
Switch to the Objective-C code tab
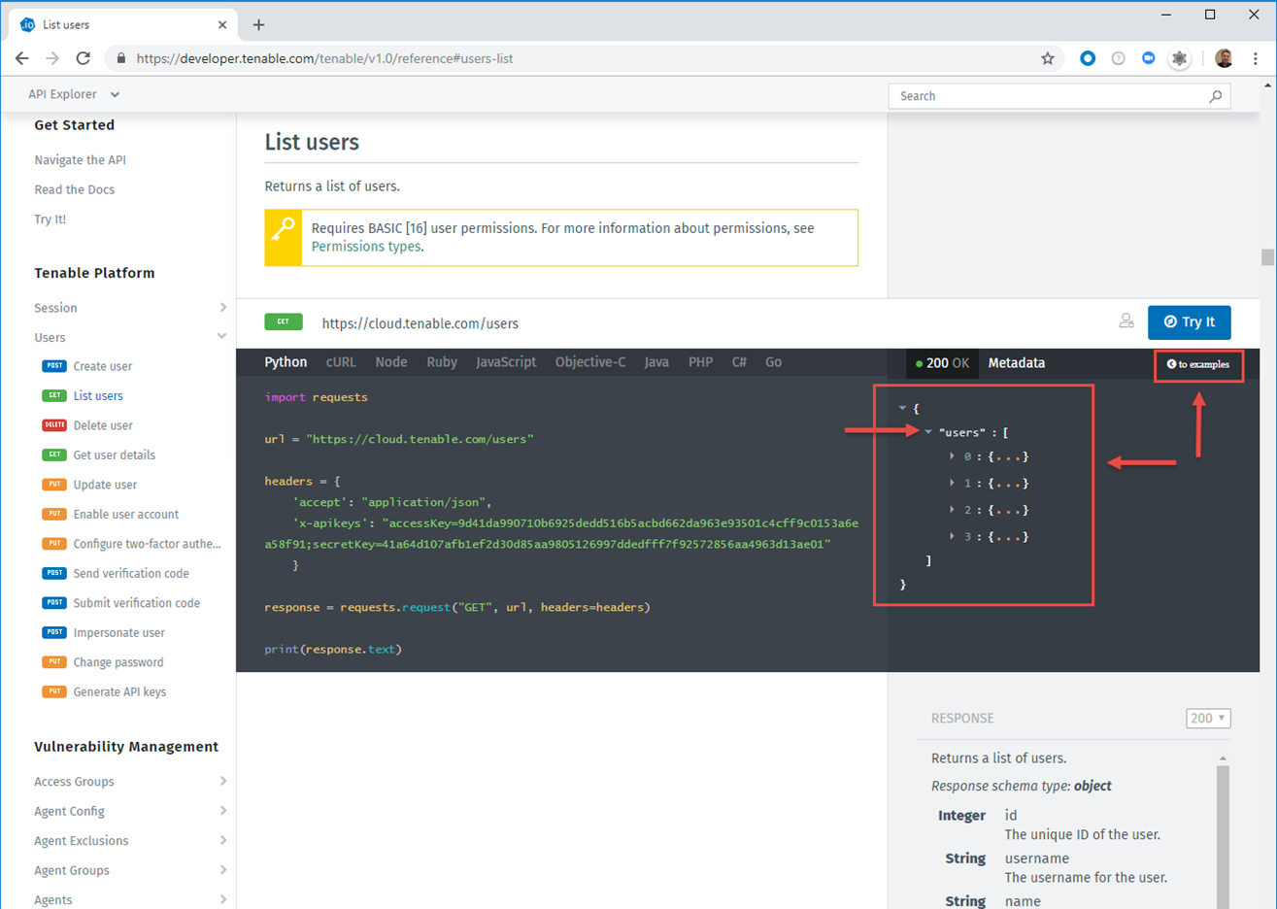pyautogui.click(x=590, y=362)
